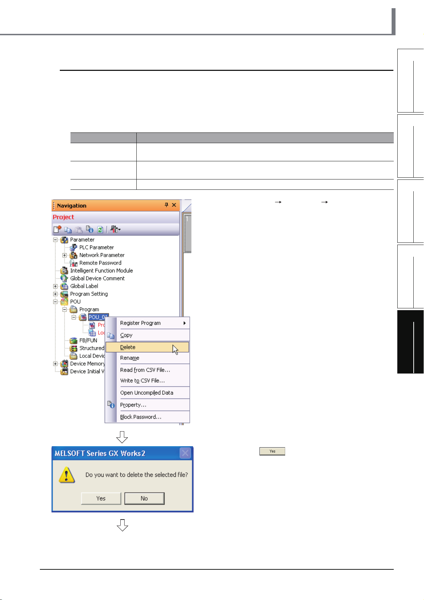The image size is (424, 600).
Task: Choose Rename from the context menu
Action: 148,358
